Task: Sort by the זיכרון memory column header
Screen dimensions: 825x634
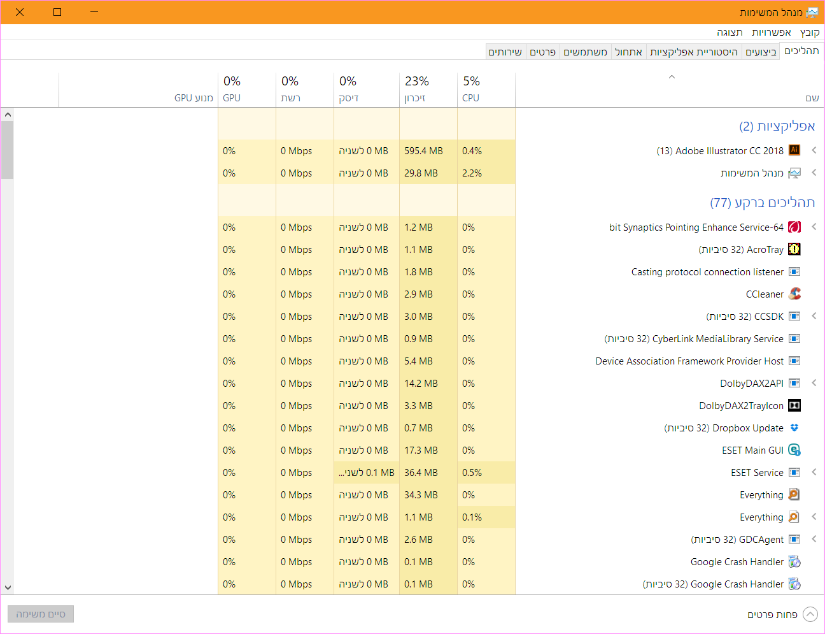Action: point(428,89)
